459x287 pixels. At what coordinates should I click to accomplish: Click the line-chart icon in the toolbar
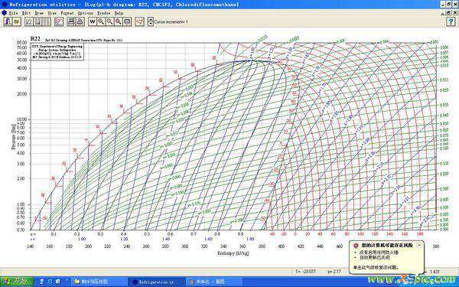[29, 21]
